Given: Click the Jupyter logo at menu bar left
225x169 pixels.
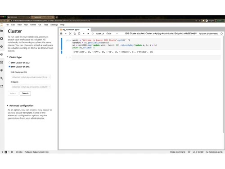Looking at the screenshot, I should [1, 25].
